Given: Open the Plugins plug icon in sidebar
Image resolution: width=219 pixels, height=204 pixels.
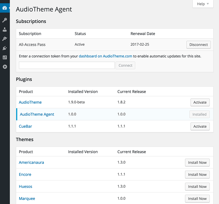Looking at the screenshot, I should coord(5,48).
